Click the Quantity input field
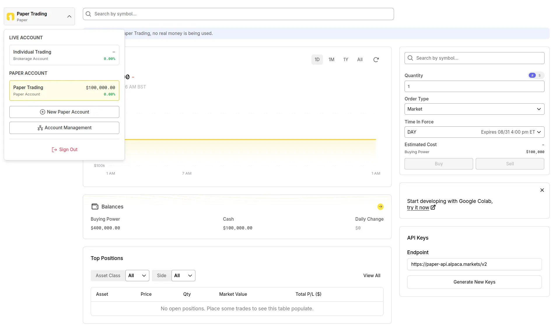This screenshot has height=329, width=560. point(474,86)
